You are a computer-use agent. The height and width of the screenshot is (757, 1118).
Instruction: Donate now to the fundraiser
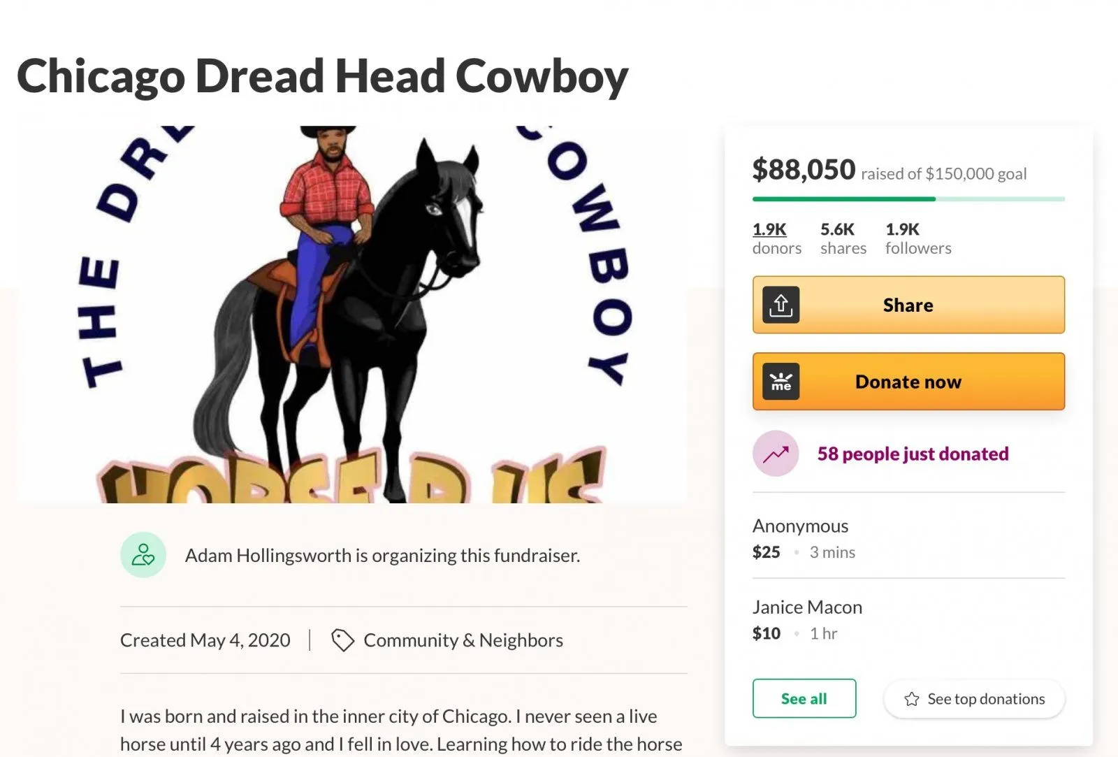pyautogui.click(x=908, y=382)
